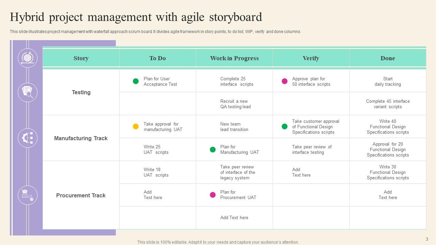This screenshot has height=245, width=436.
Task: Open the gear workflow checklist icon
Action: (x=28, y=138)
